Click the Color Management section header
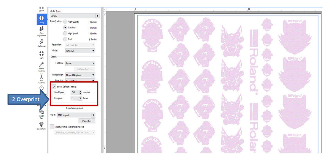 point(75,108)
